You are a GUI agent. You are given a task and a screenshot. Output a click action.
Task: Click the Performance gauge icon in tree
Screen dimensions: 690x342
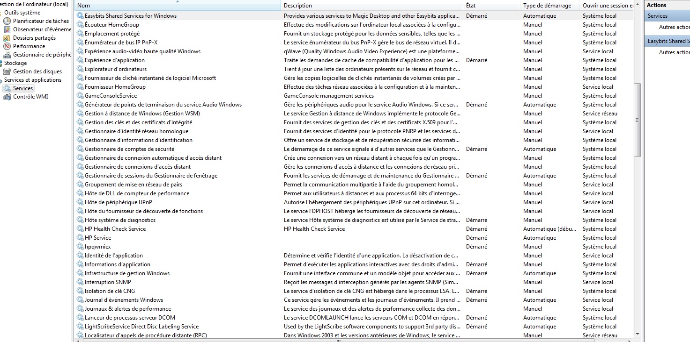(x=7, y=46)
